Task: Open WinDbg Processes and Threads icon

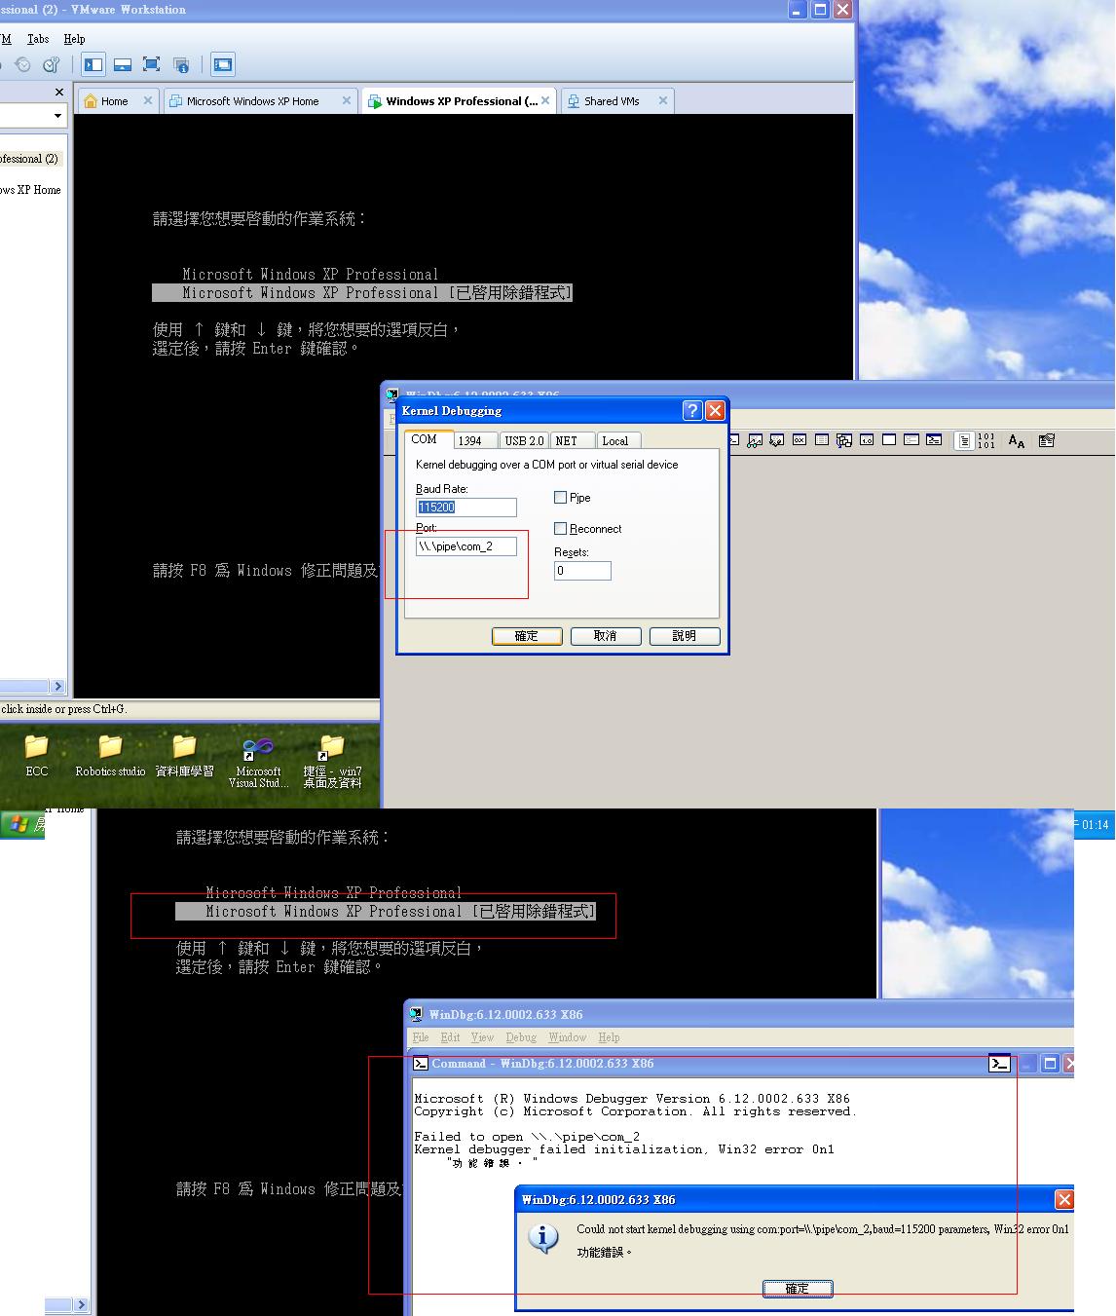Action: tap(911, 440)
